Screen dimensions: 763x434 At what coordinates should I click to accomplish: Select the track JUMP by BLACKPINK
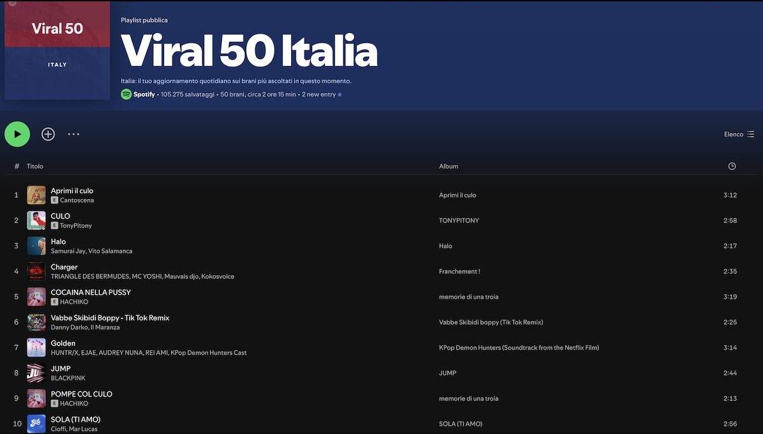tap(60, 368)
